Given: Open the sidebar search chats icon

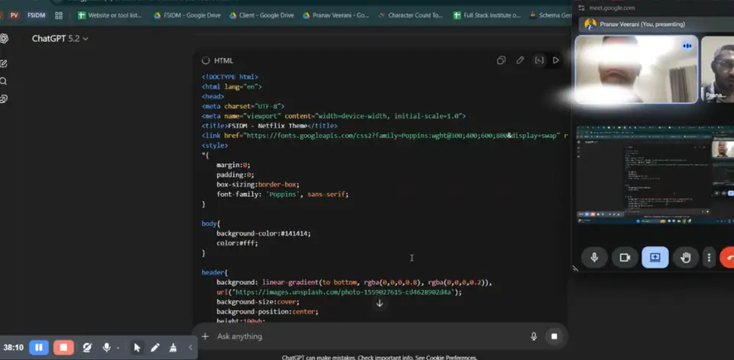Looking at the screenshot, I should click(4, 82).
